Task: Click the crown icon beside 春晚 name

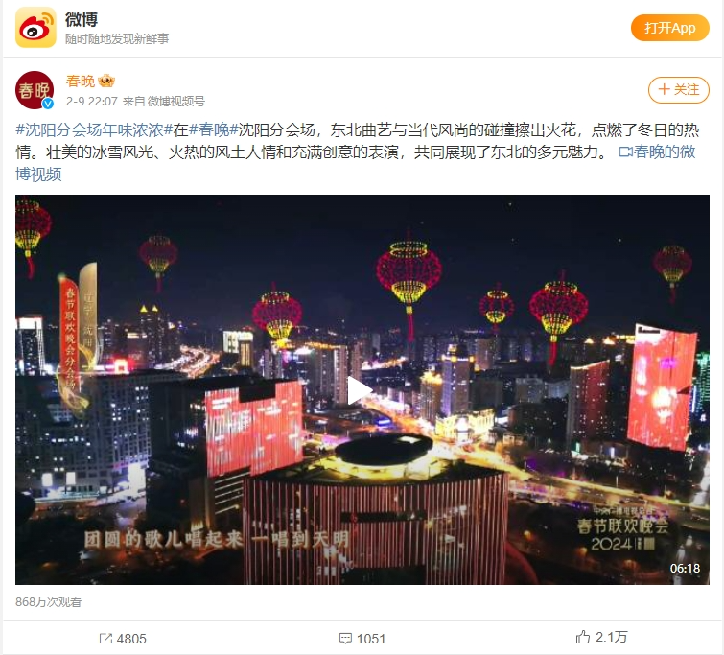Action: [106, 82]
